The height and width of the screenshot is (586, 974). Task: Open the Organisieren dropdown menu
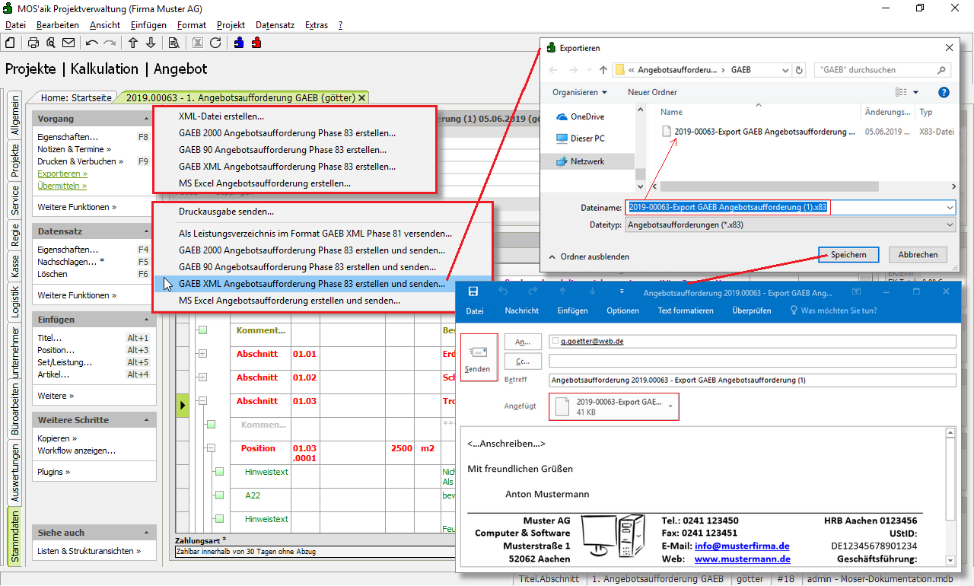(x=580, y=92)
